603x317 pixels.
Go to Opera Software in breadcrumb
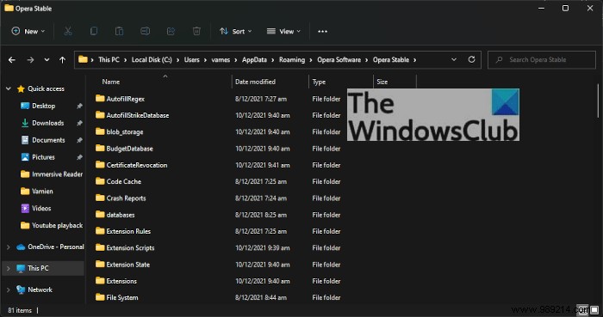[x=339, y=60]
